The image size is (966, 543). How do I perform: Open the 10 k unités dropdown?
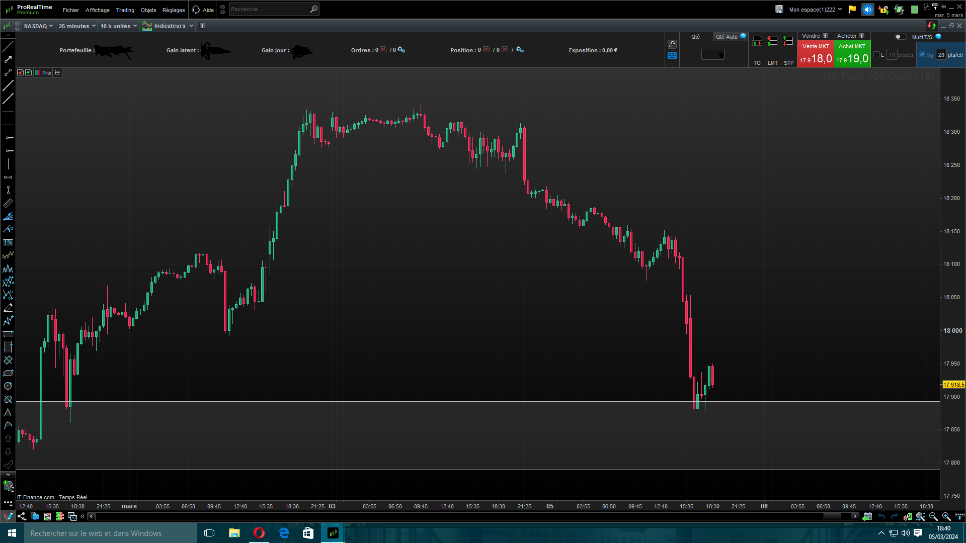[x=118, y=26]
